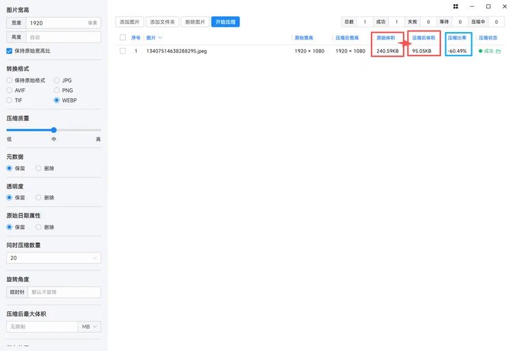Select the JPG format radio button
The height and width of the screenshot is (351, 513).
57,80
